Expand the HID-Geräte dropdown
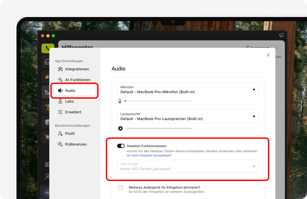This screenshot has height=199, width=307. click(253, 166)
